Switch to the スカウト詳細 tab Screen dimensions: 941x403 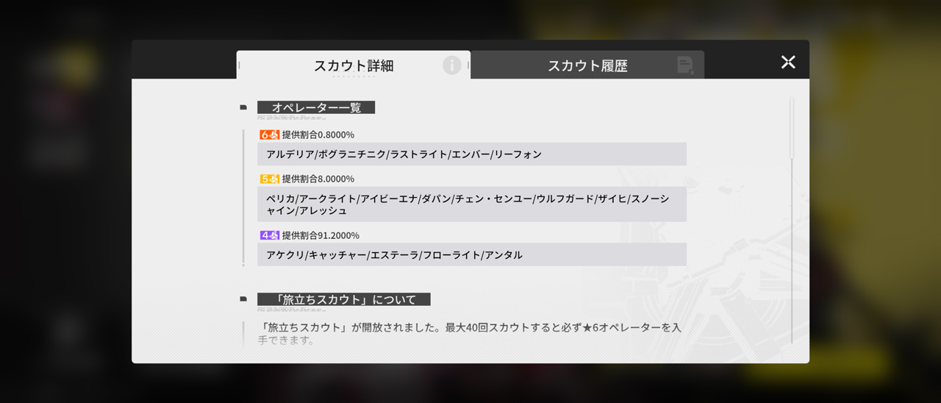pos(354,65)
